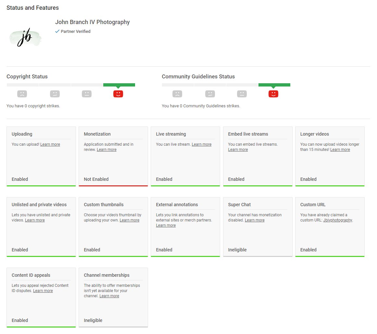Click the green Community Guidelines progress bar segment
This screenshot has width=377, height=334.
[274, 85]
